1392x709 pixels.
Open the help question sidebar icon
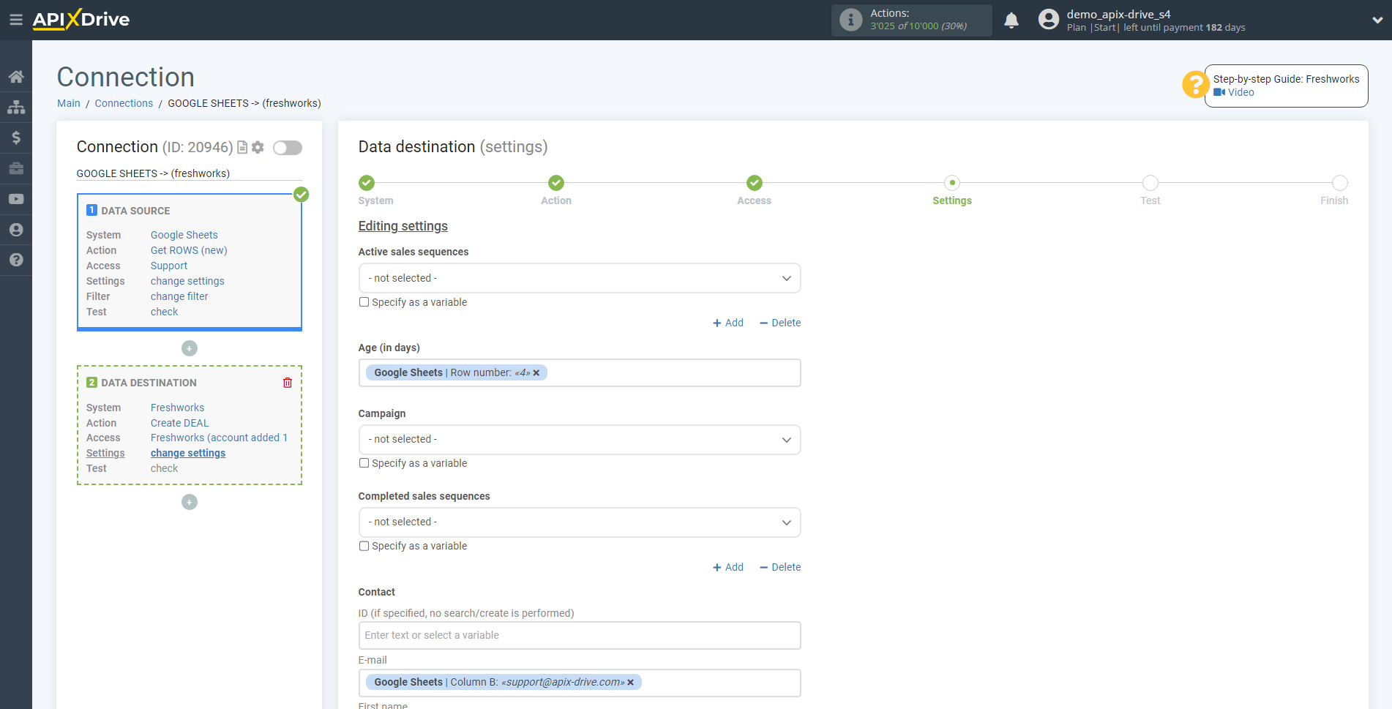coord(16,260)
